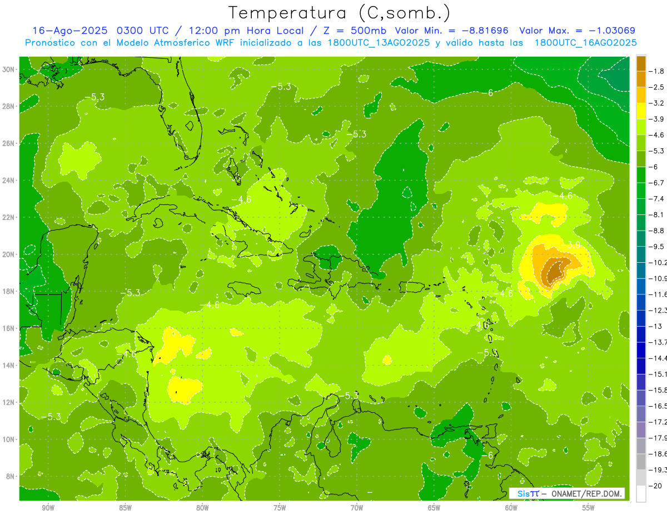The width and height of the screenshot is (667, 515).
Task: Click the legend swatch between -1.8 and -2.5
Action: [641, 79]
